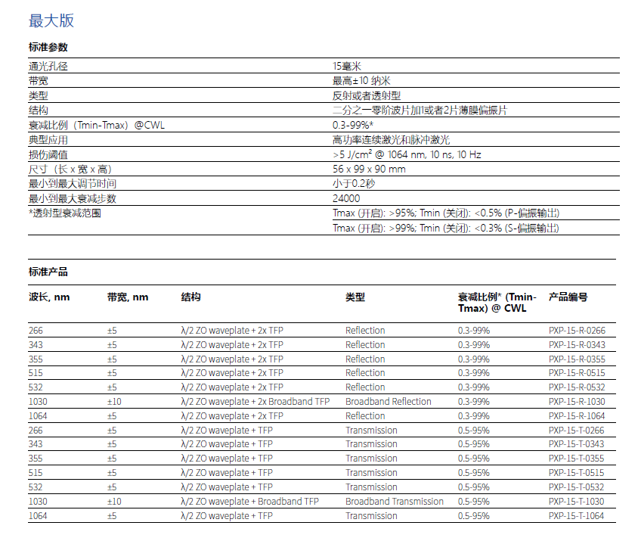Click product code PXP-15-T-0532
The width and height of the screenshot is (641, 538).
pos(577,487)
